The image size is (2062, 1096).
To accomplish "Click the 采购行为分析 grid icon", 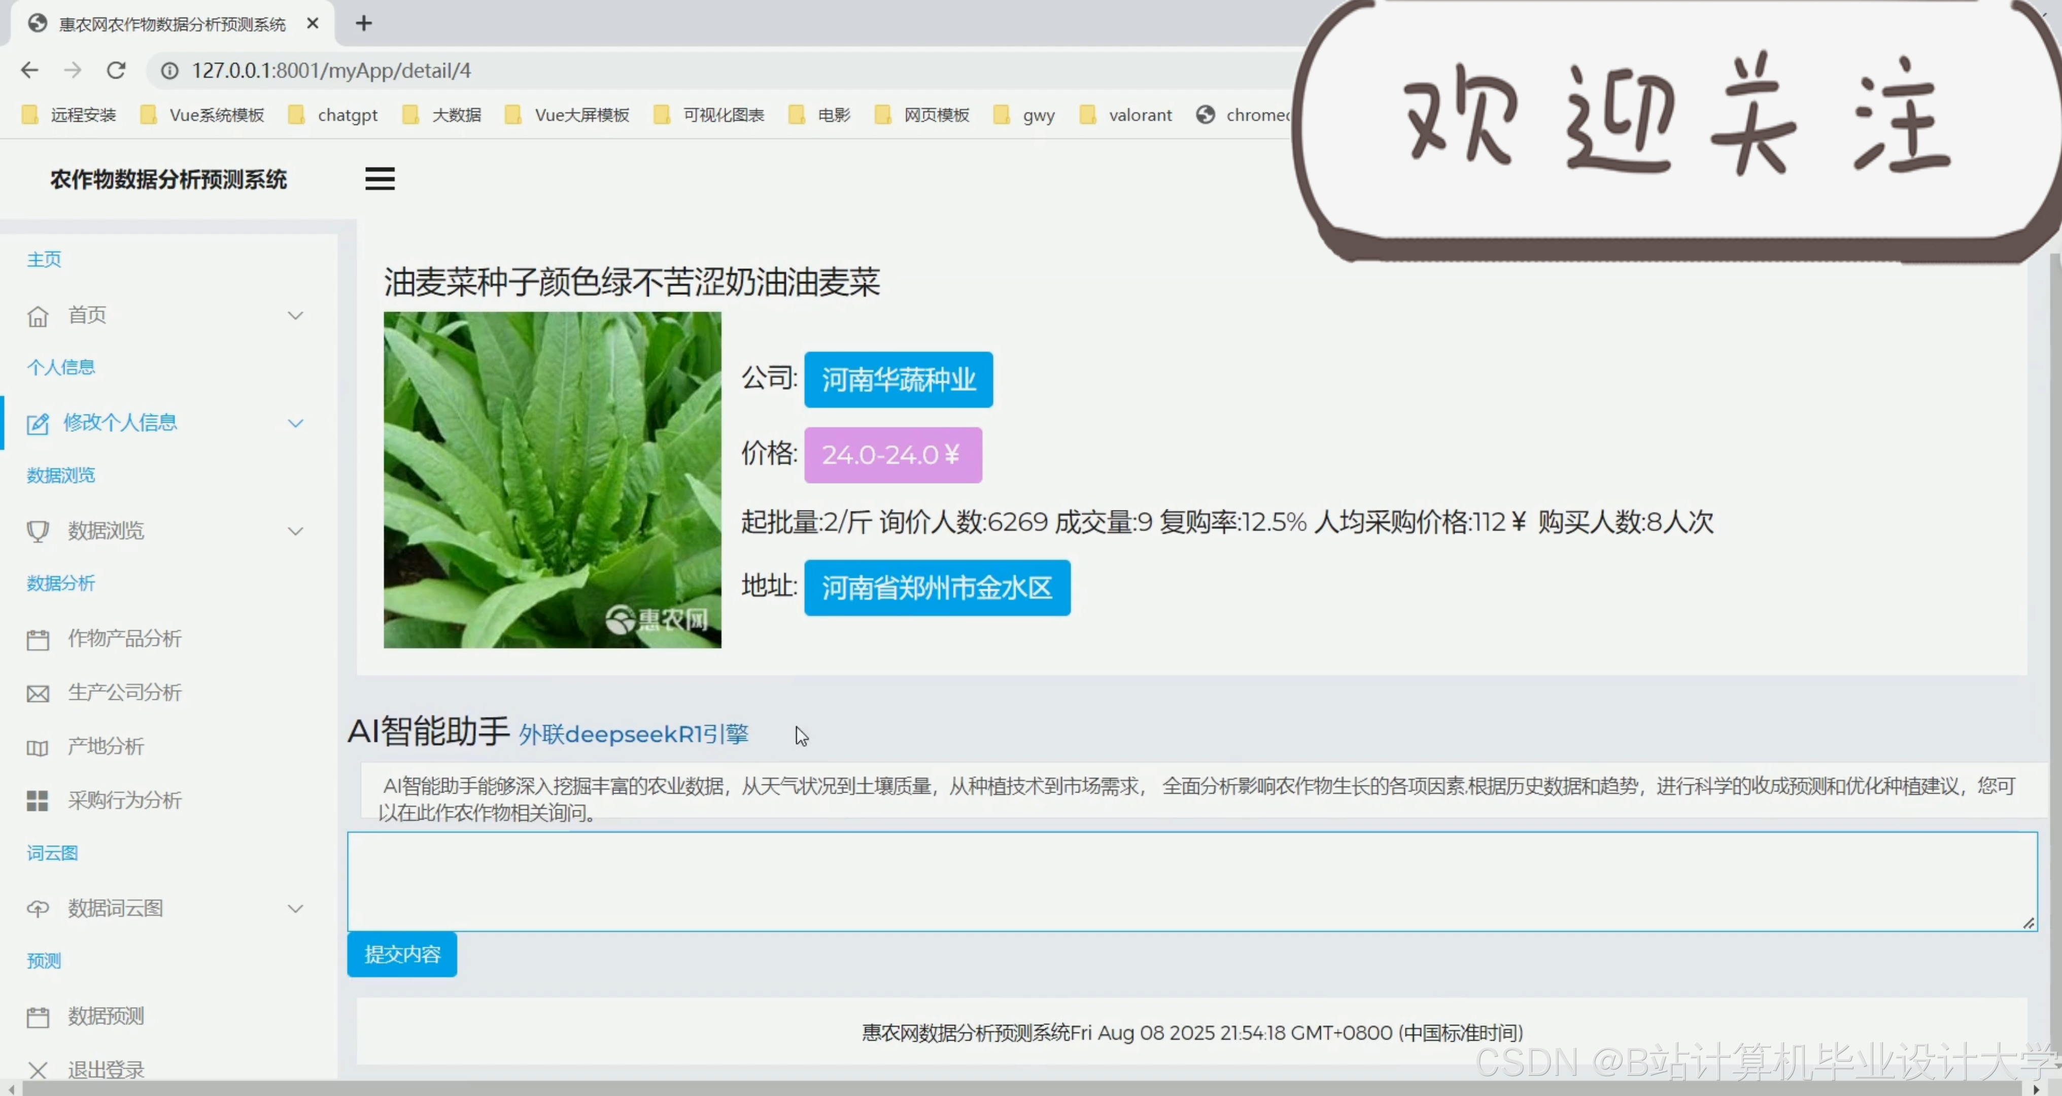I will 39,800.
